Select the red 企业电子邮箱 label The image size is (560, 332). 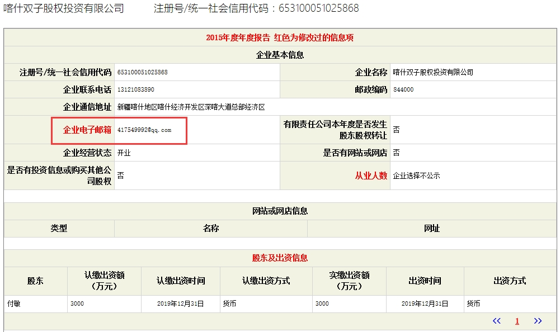coord(87,130)
